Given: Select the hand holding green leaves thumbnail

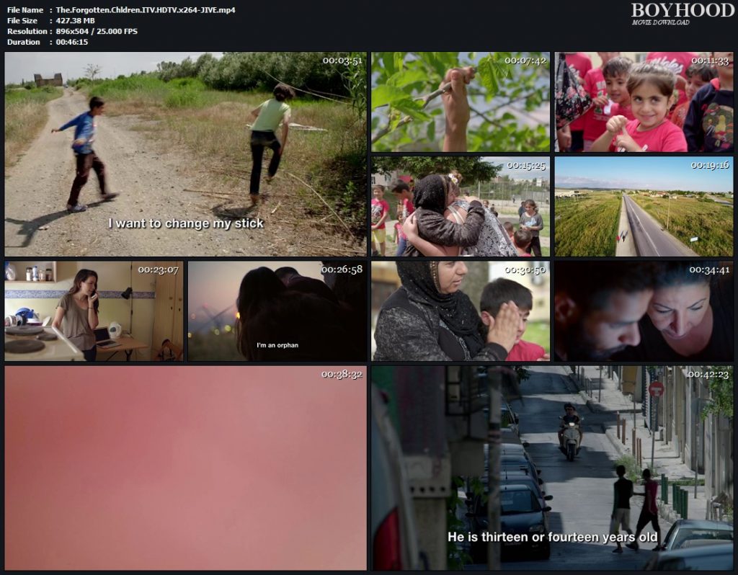Looking at the screenshot, I should point(461,102).
